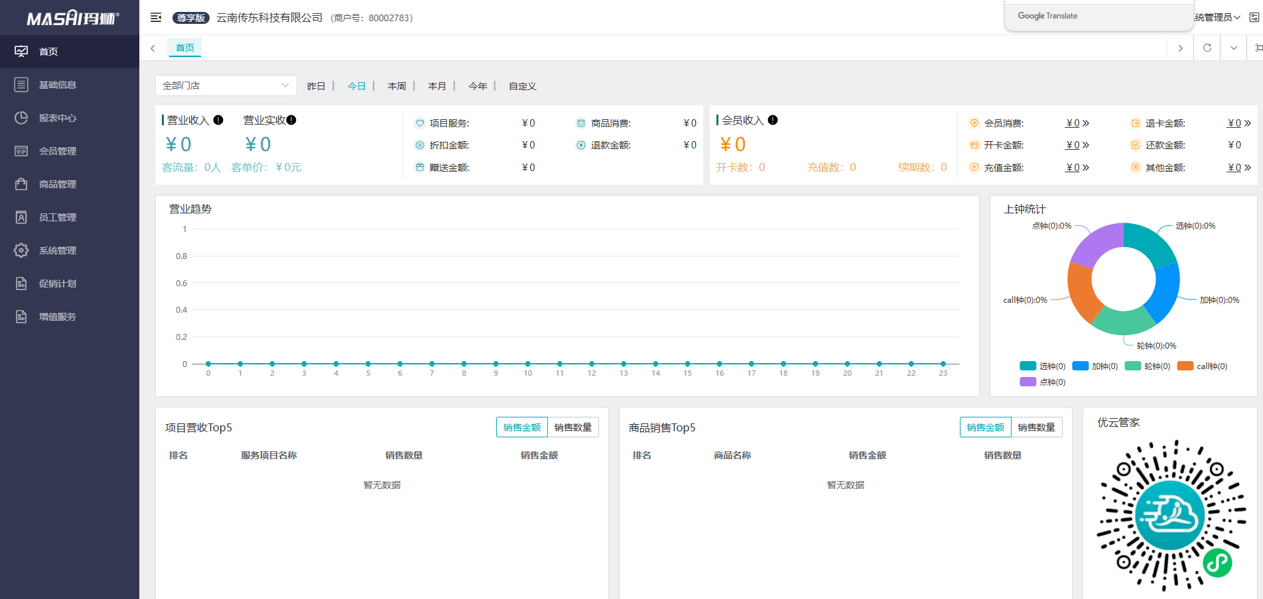Screen dimensions: 1263x599
Task: Open 员工管理 sidebar menu
Action: point(70,217)
